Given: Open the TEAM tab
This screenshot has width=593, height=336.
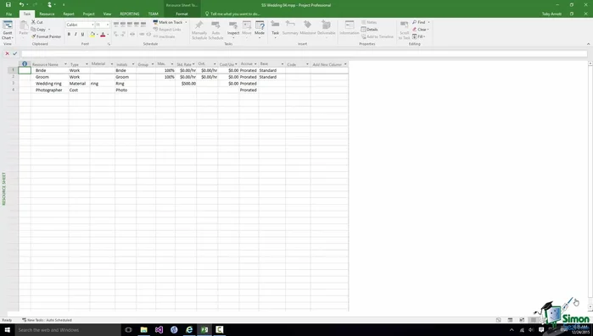Looking at the screenshot, I should click(154, 14).
